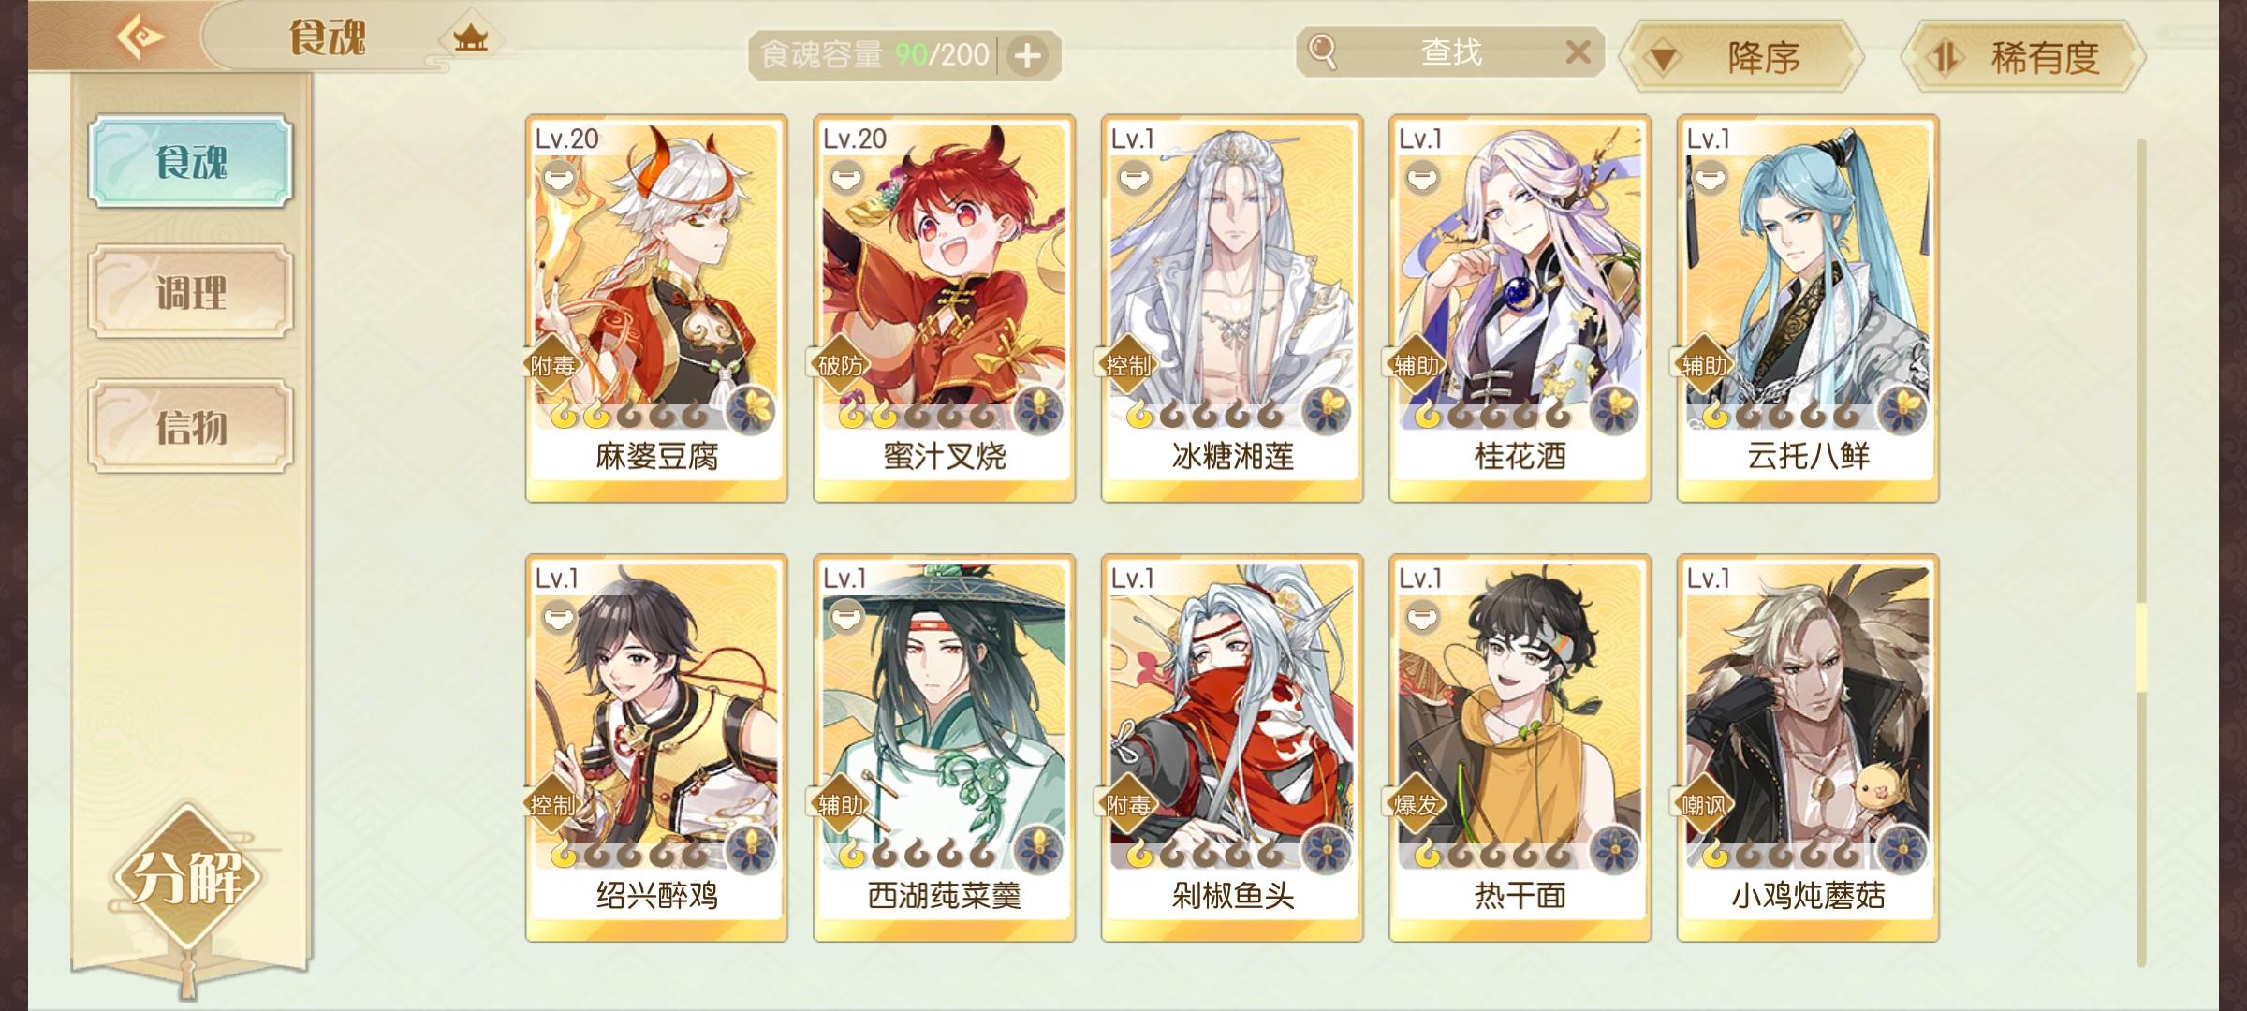Image resolution: width=2247 pixels, height=1011 pixels.
Task: Switch to the 调理 tab
Action: coord(191,292)
